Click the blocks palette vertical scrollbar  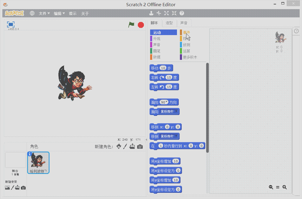tap(207, 108)
